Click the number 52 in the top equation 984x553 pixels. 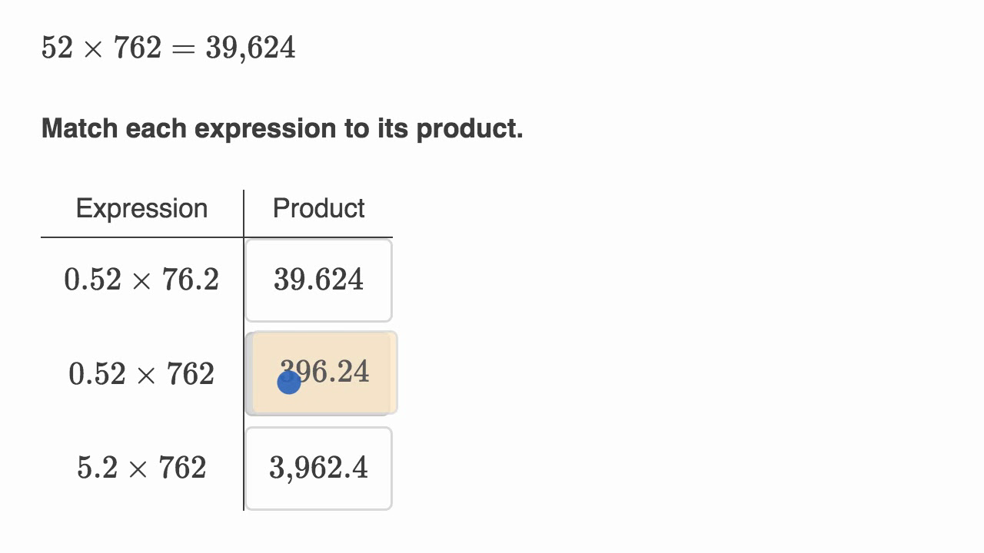pyautogui.click(x=57, y=48)
